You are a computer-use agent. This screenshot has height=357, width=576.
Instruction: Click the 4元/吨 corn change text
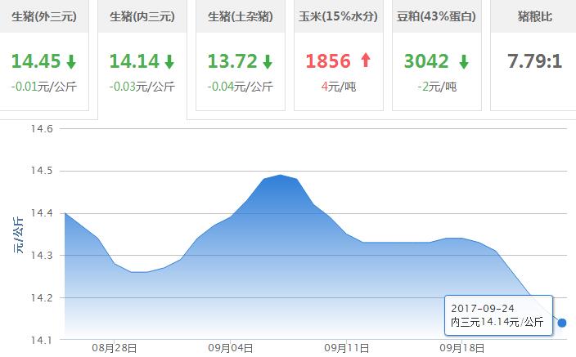pos(339,86)
